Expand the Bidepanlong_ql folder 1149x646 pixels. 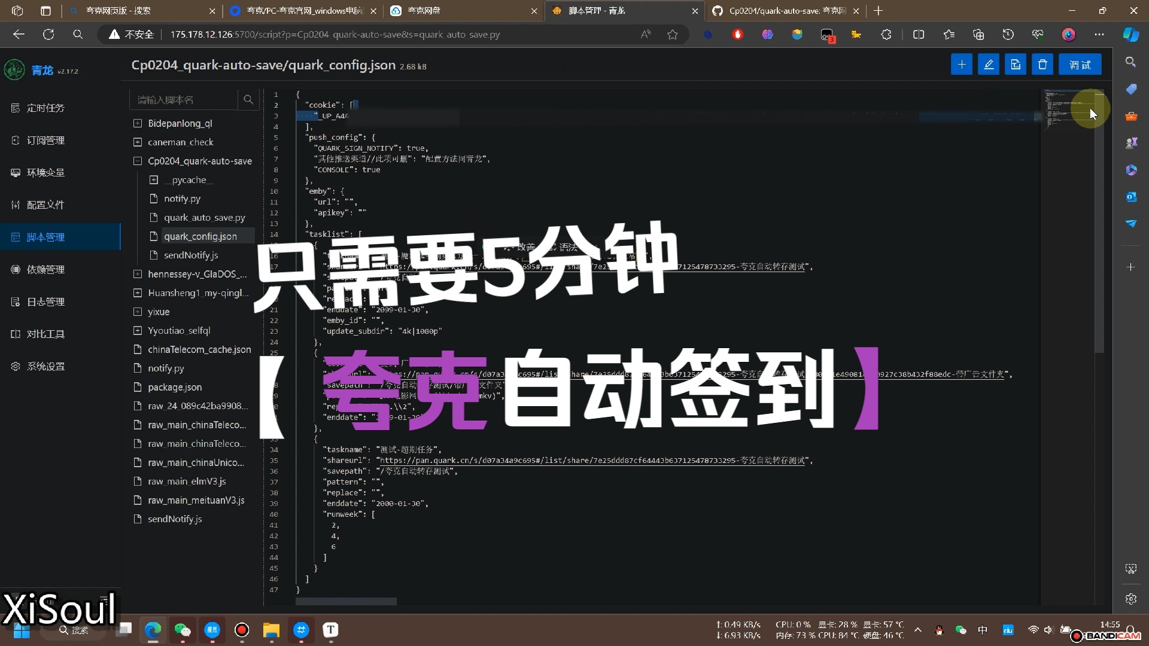(x=137, y=123)
